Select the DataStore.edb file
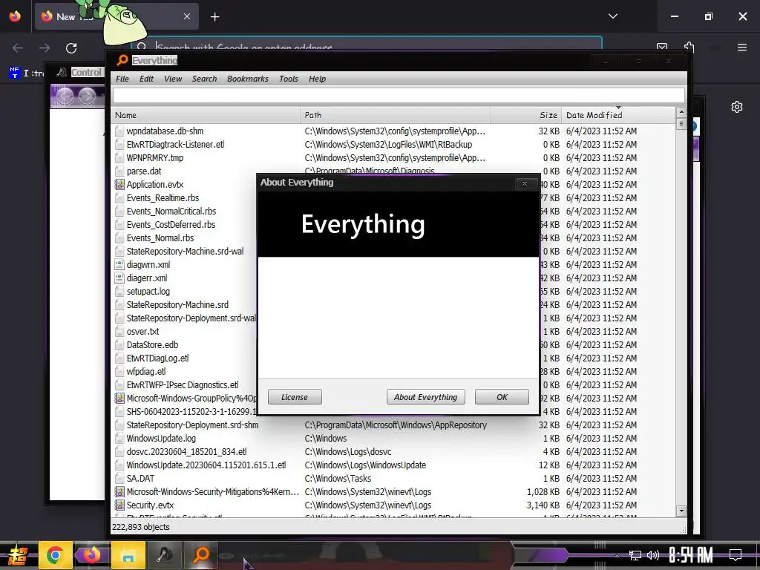Image resolution: width=760 pixels, height=570 pixels. click(x=152, y=344)
